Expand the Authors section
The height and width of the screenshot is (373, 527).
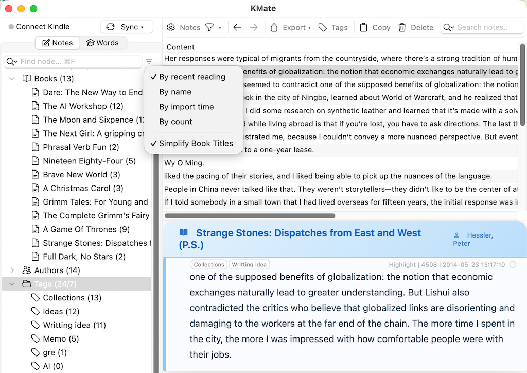(x=11, y=270)
